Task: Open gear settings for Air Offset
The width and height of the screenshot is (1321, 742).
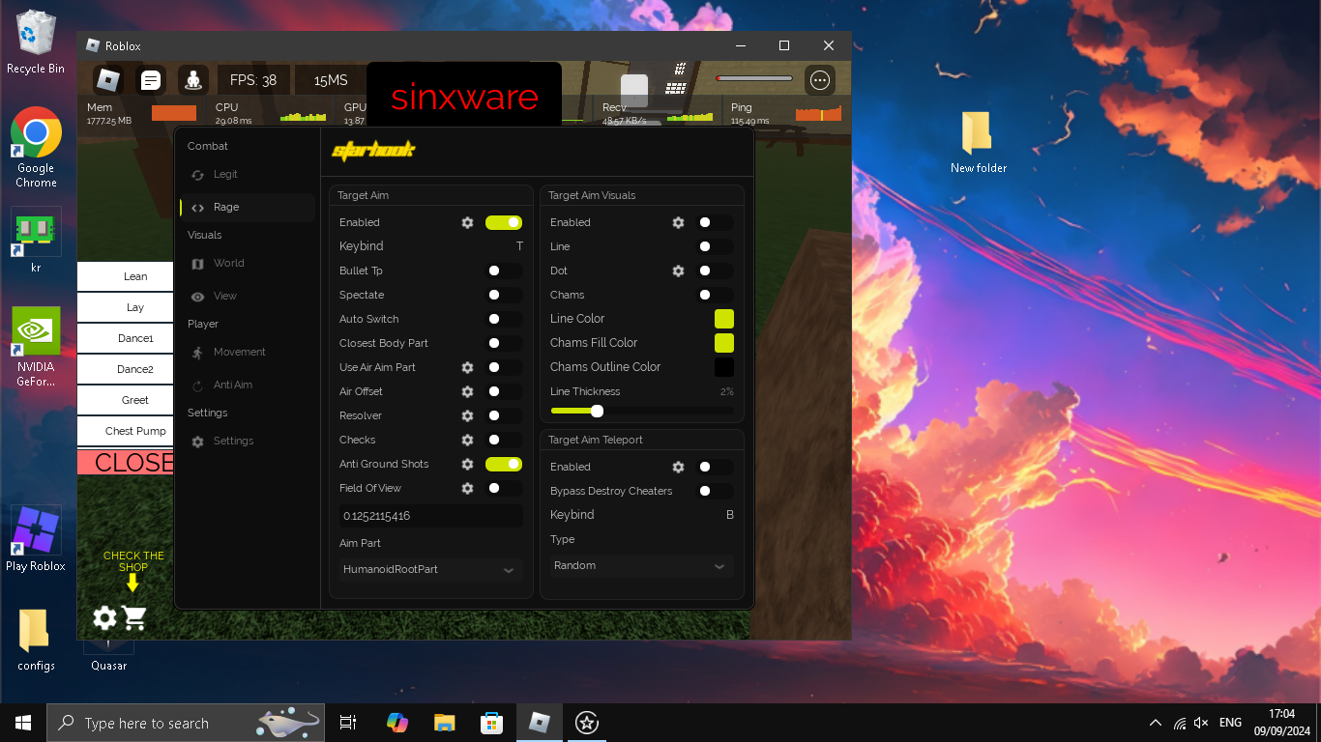Action: coord(467,391)
